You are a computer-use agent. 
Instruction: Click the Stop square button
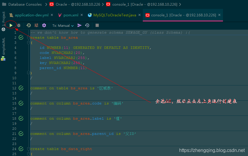[97, 25]
